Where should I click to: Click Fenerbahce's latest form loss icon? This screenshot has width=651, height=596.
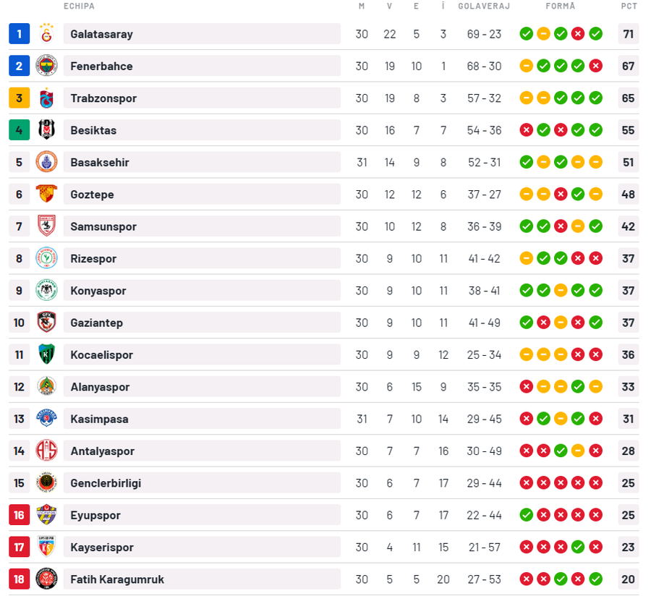click(596, 67)
